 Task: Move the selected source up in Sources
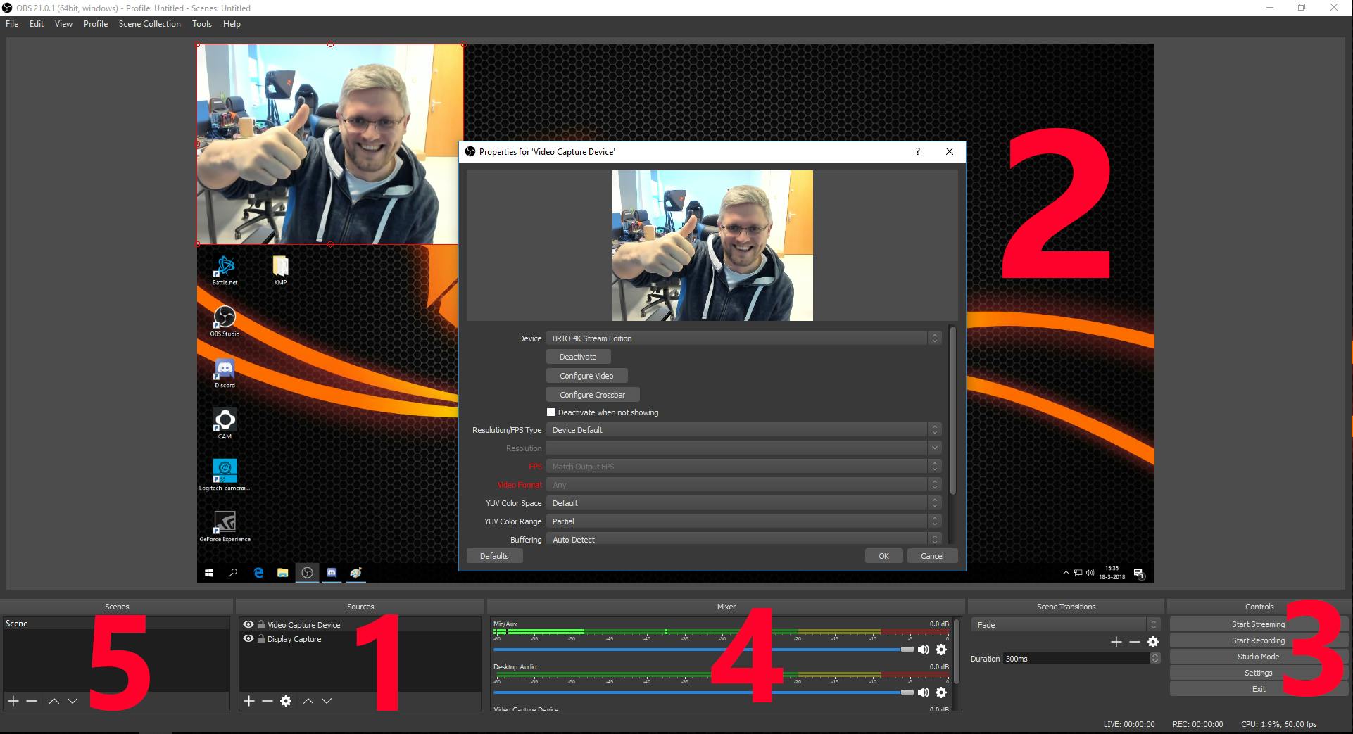(x=308, y=701)
